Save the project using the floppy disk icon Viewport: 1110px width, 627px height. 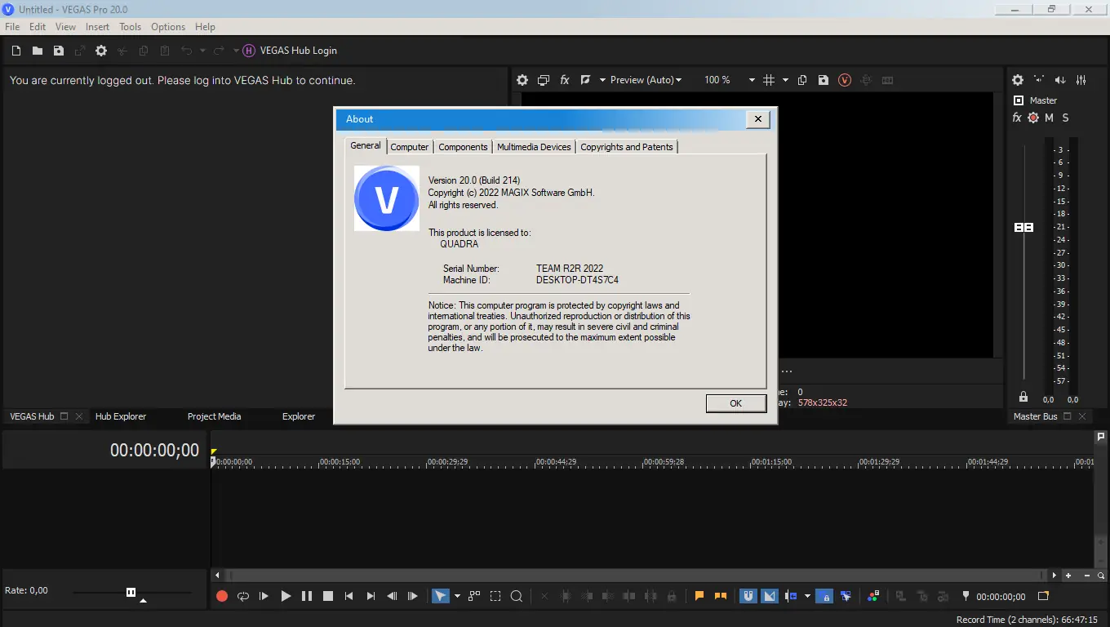click(x=59, y=51)
